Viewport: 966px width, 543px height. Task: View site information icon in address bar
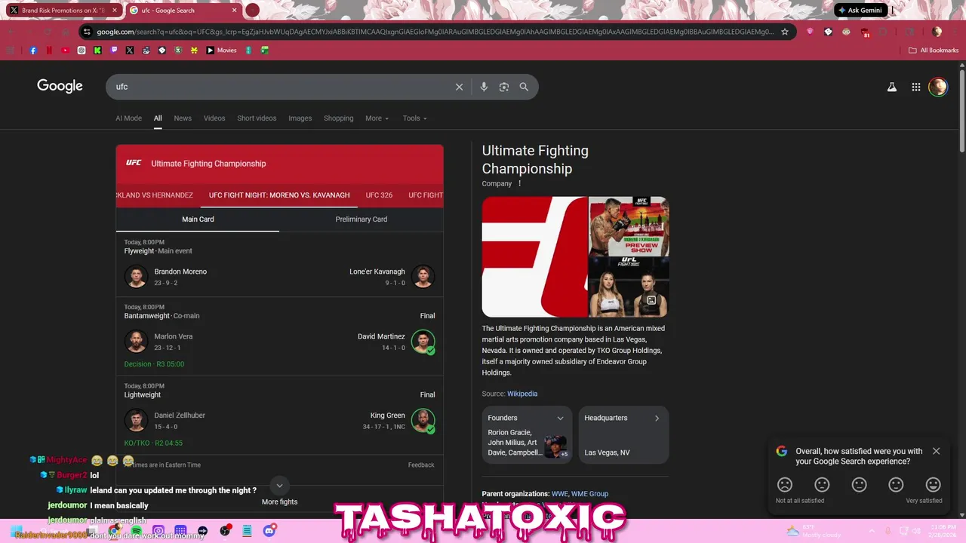coord(87,32)
